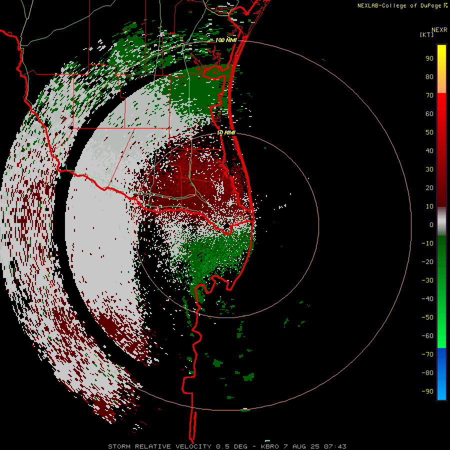450x450 pixels.
Task: Click the 0 value on velocity scale
Action: (x=431, y=224)
